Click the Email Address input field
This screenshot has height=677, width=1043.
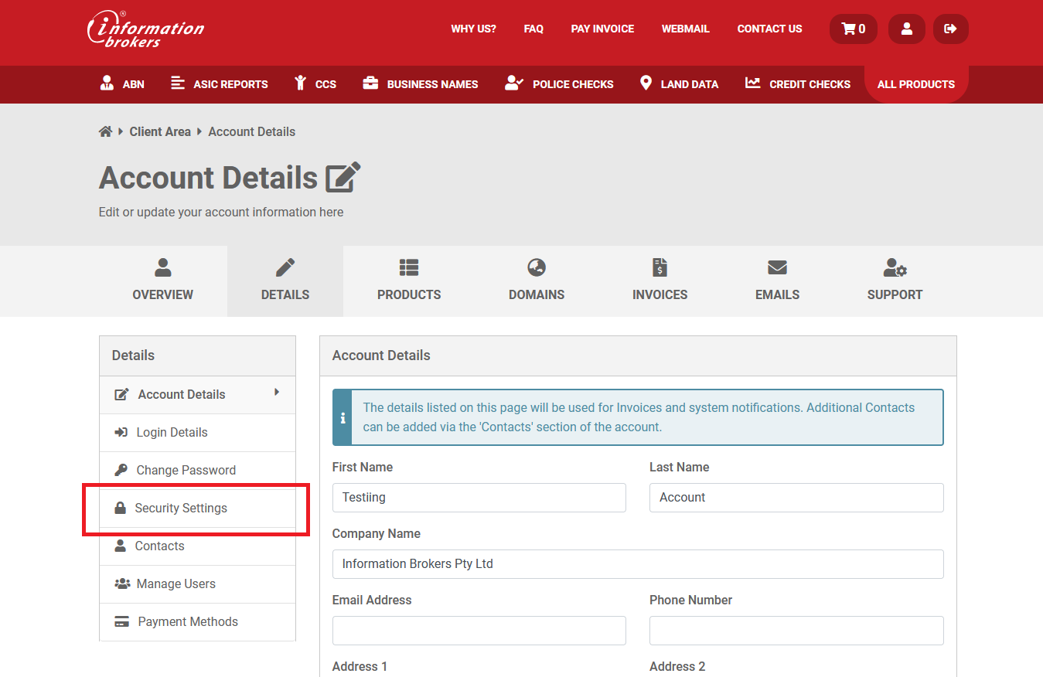(x=479, y=631)
